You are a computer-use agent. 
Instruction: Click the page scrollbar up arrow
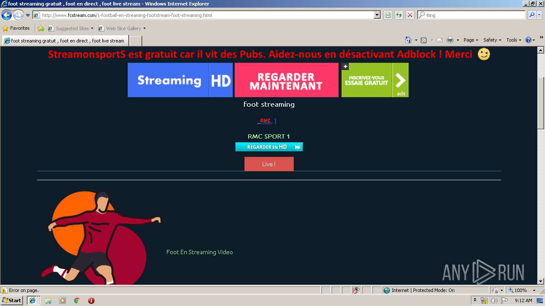pos(541,50)
